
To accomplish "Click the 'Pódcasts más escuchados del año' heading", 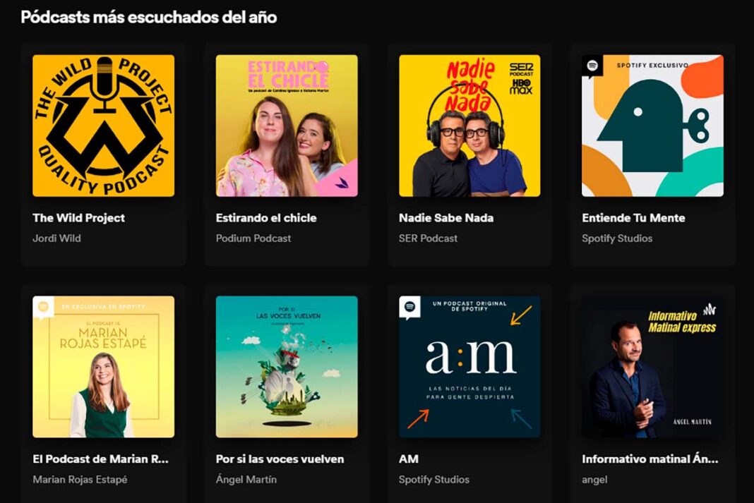I will pos(148,17).
